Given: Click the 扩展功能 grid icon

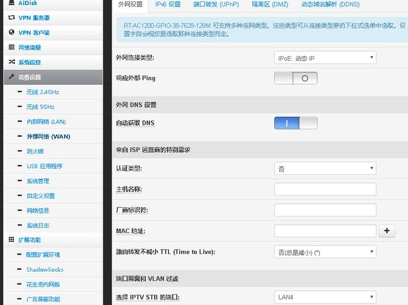Looking at the screenshot, I should (11, 239).
